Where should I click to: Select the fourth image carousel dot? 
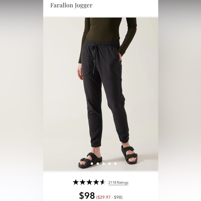point(110,164)
